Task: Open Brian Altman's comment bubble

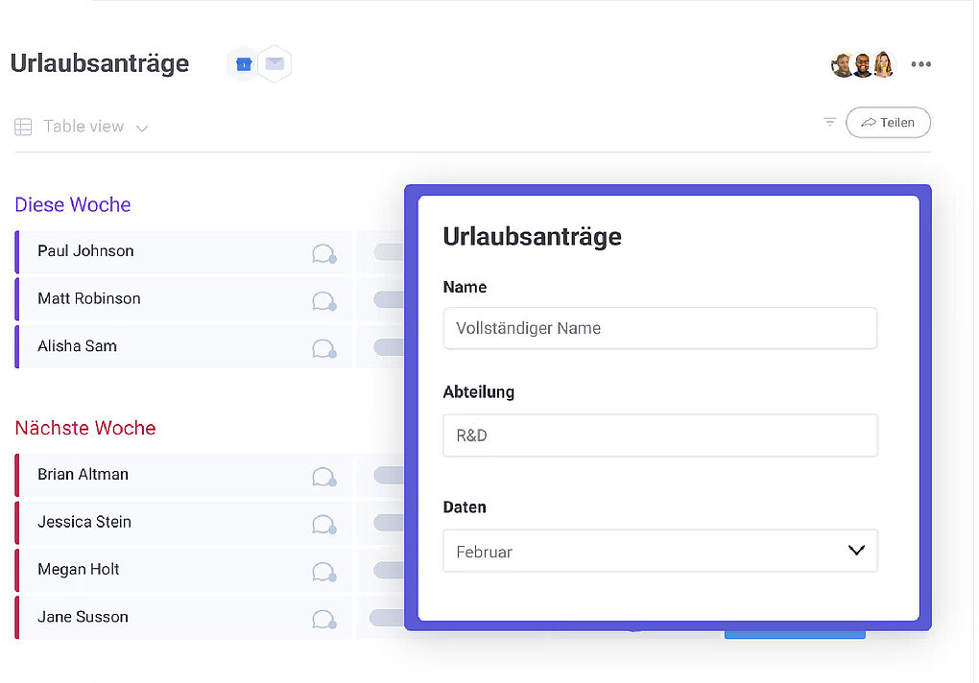Action: pyautogui.click(x=323, y=477)
